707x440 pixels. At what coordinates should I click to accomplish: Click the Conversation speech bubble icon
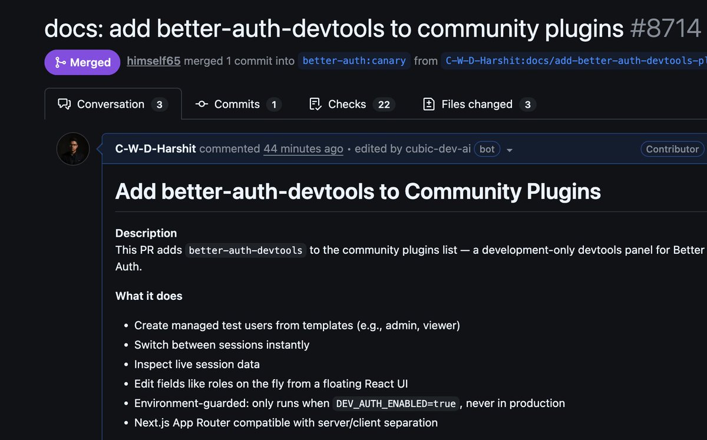[x=64, y=104]
